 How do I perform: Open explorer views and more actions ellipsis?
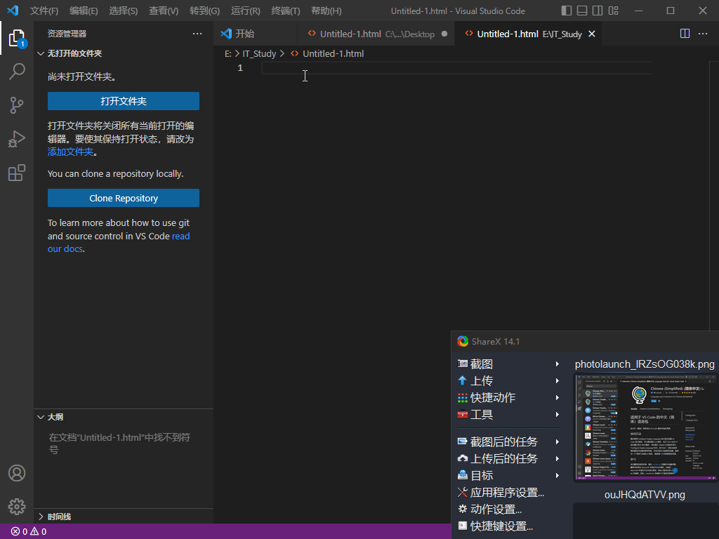(x=197, y=34)
